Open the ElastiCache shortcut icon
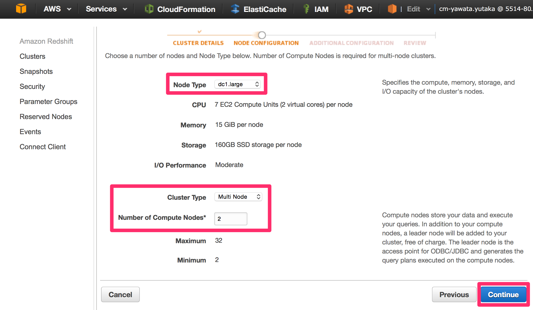 (x=235, y=9)
